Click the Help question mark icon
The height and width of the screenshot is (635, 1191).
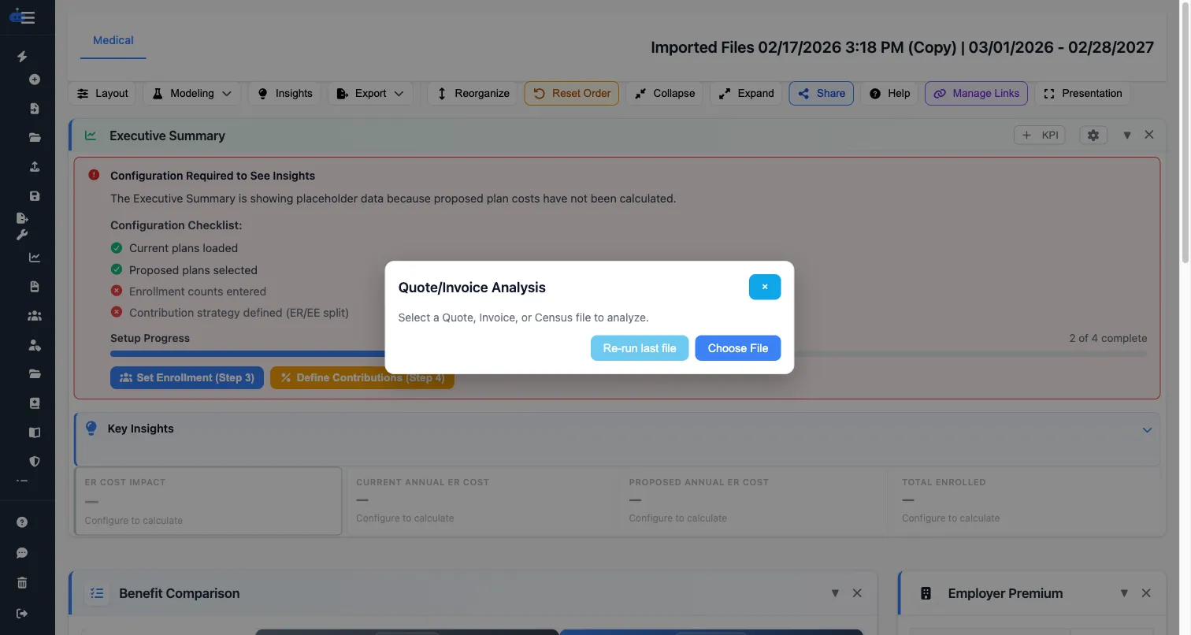click(874, 93)
